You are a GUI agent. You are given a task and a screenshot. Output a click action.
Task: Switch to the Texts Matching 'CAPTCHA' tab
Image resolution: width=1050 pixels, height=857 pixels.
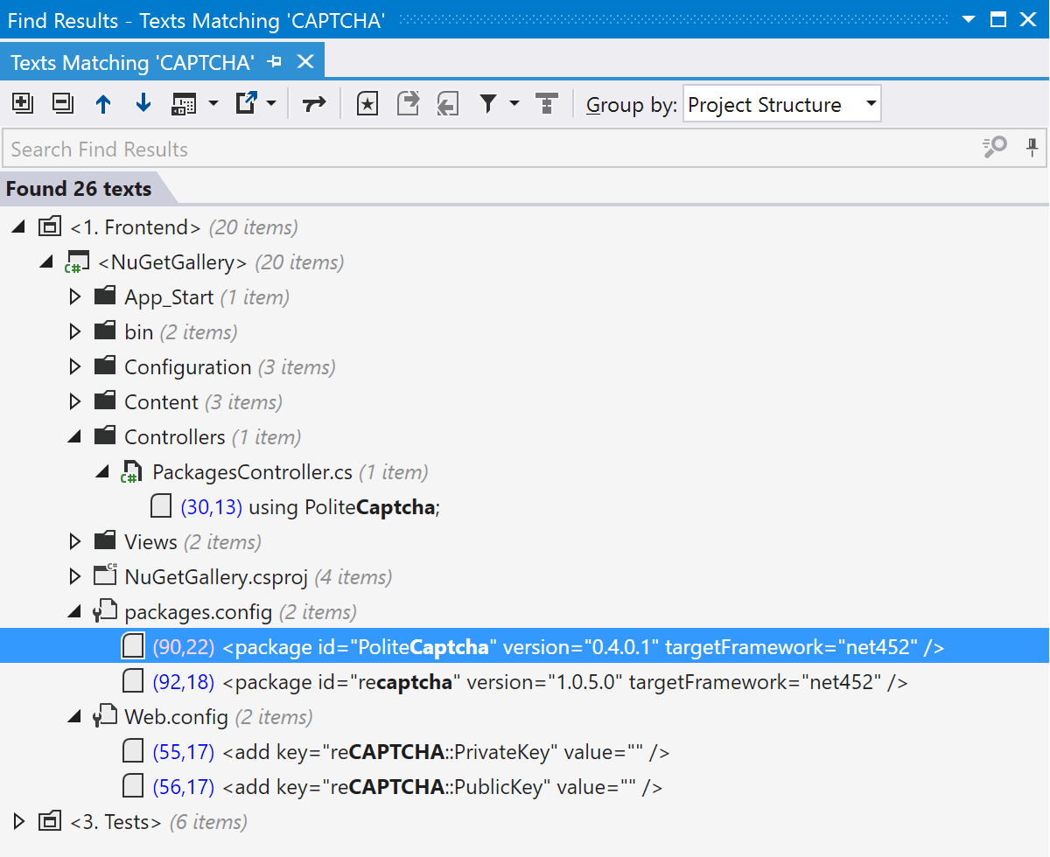132,62
